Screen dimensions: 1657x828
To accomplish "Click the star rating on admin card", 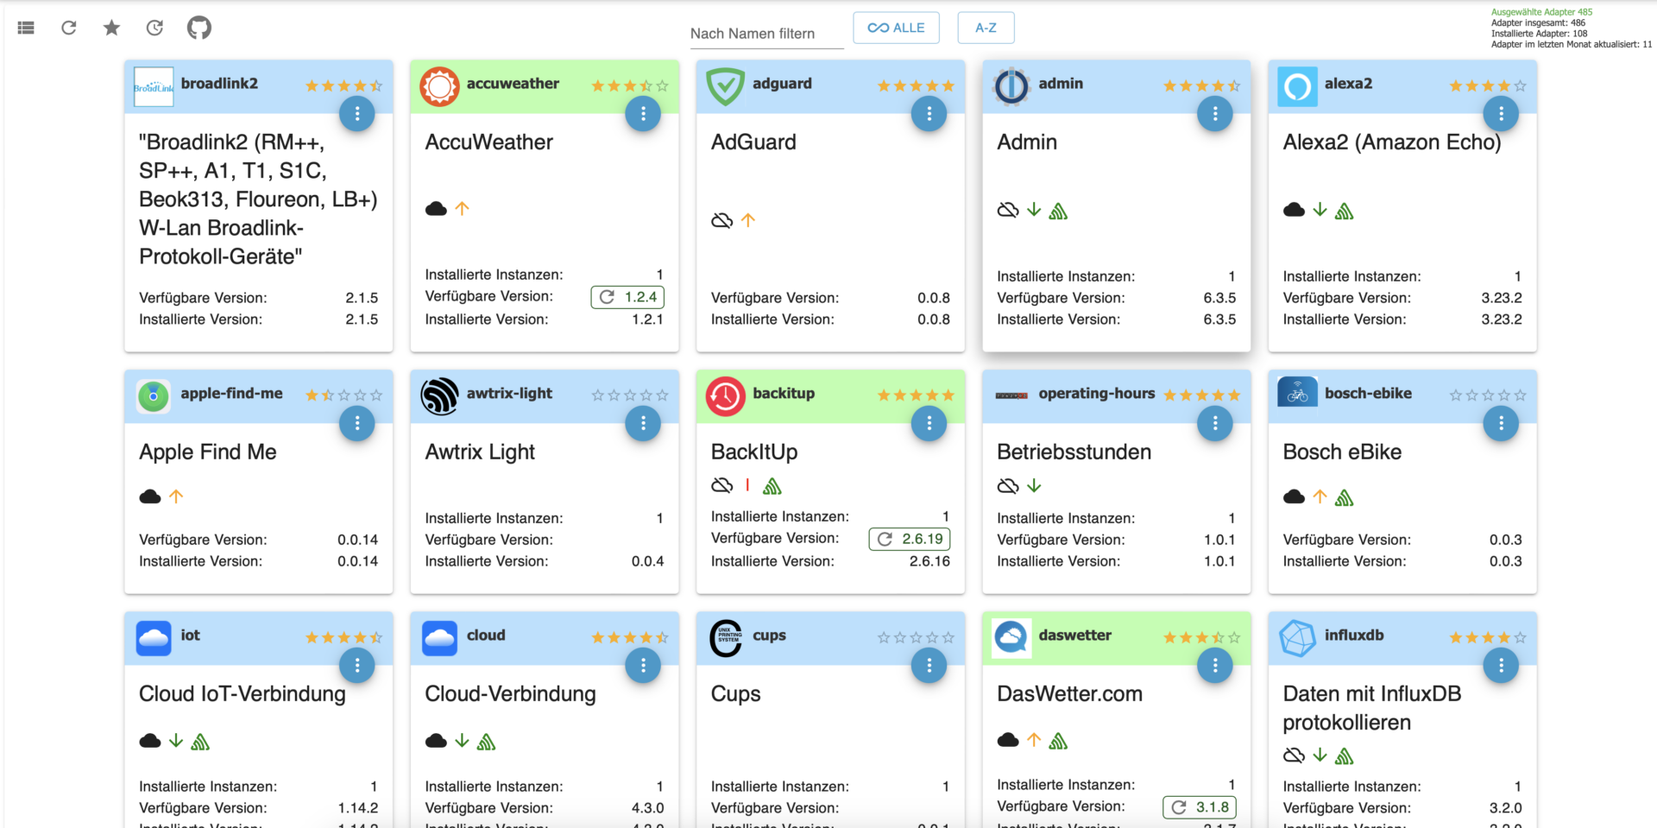I will [1202, 85].
